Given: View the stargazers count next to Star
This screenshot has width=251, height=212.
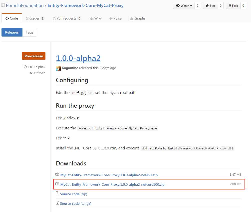Looking at the screenshot, I should pyautogui.click(x=221, y=6).
